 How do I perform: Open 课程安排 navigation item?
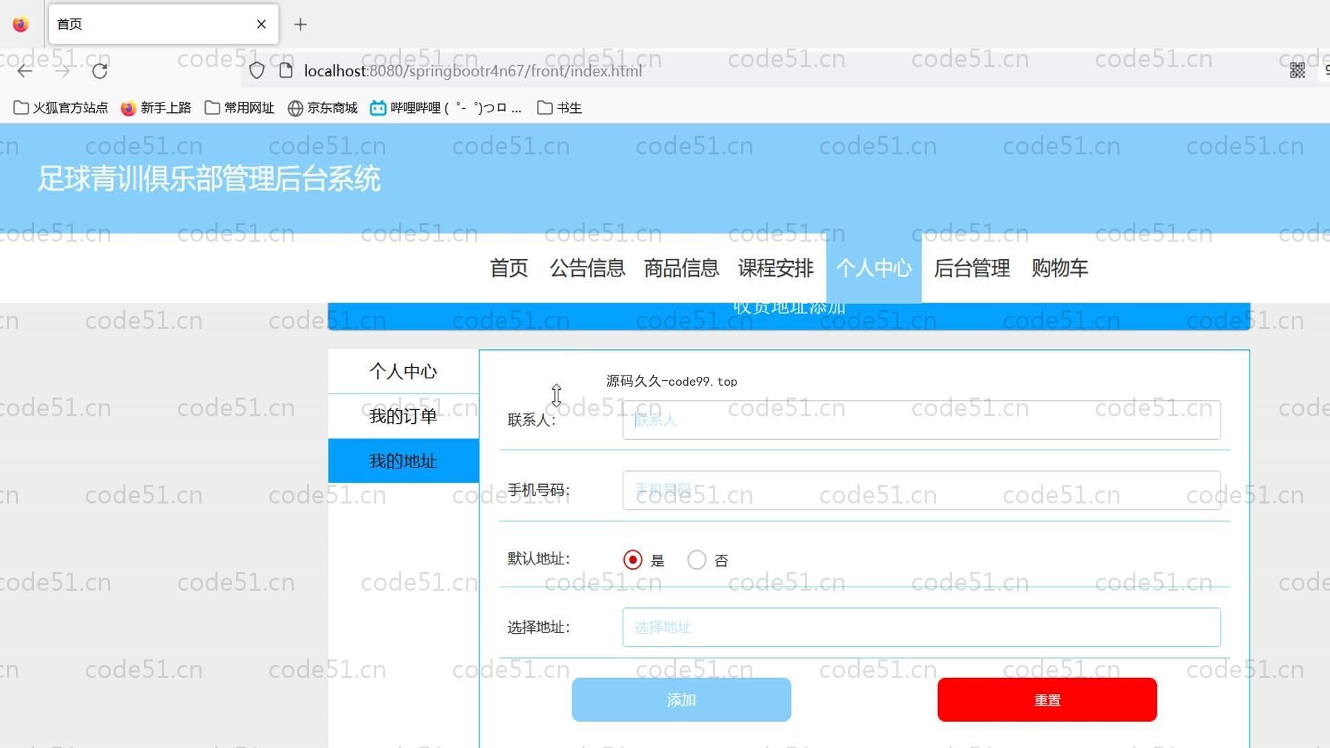click(776, 268)
